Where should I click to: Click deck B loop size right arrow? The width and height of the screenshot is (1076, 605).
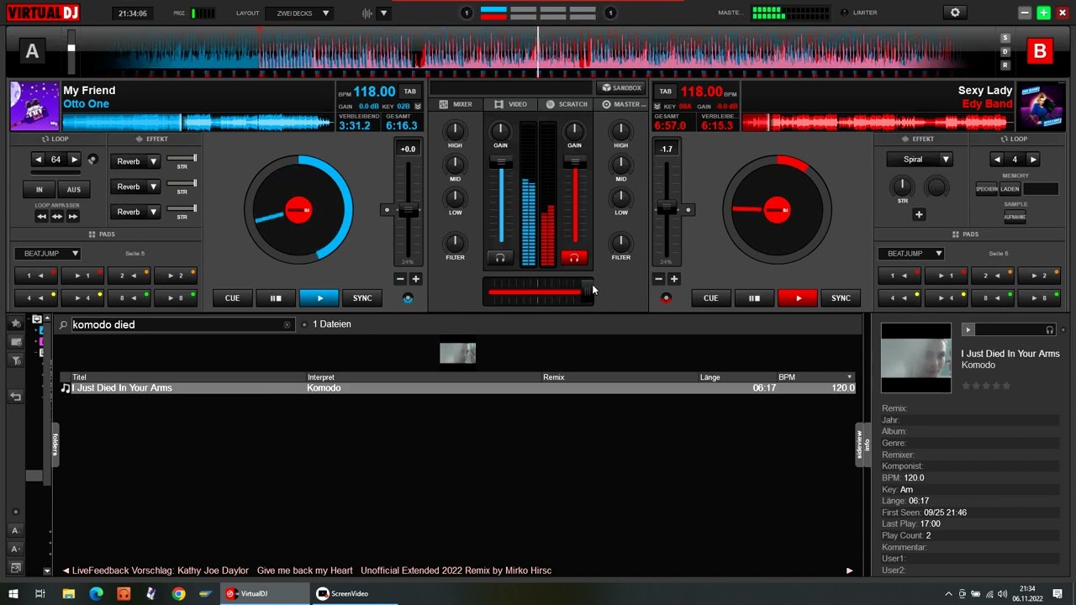click(1033, 160)
